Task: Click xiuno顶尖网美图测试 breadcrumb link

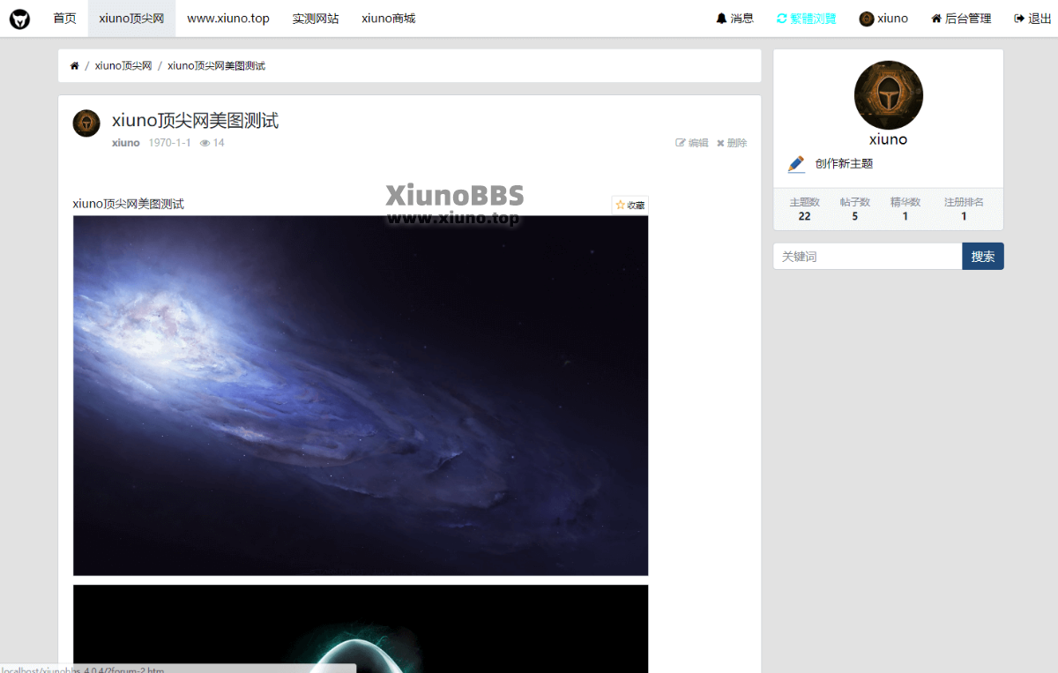Action: pyautogui.click(x=216, y=66)
